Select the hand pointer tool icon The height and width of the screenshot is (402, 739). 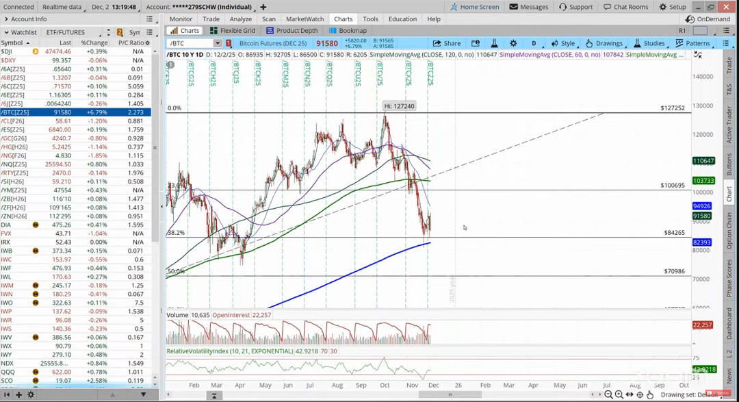[x=651, y=394]
